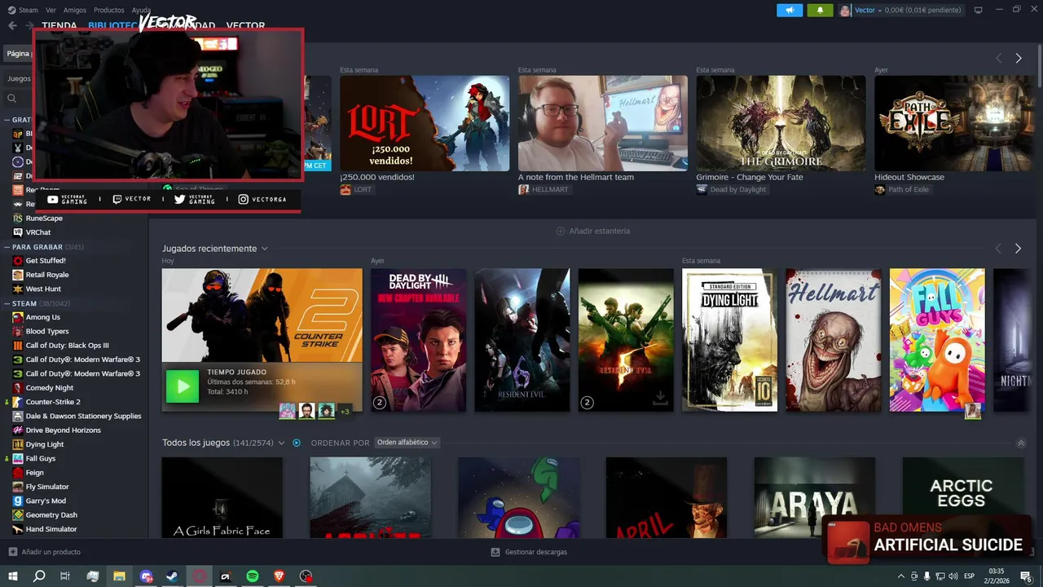The height and width of the screenshot is (587, 1043).
Task: Show previous news items with left arrow
Action: [999, 59]
